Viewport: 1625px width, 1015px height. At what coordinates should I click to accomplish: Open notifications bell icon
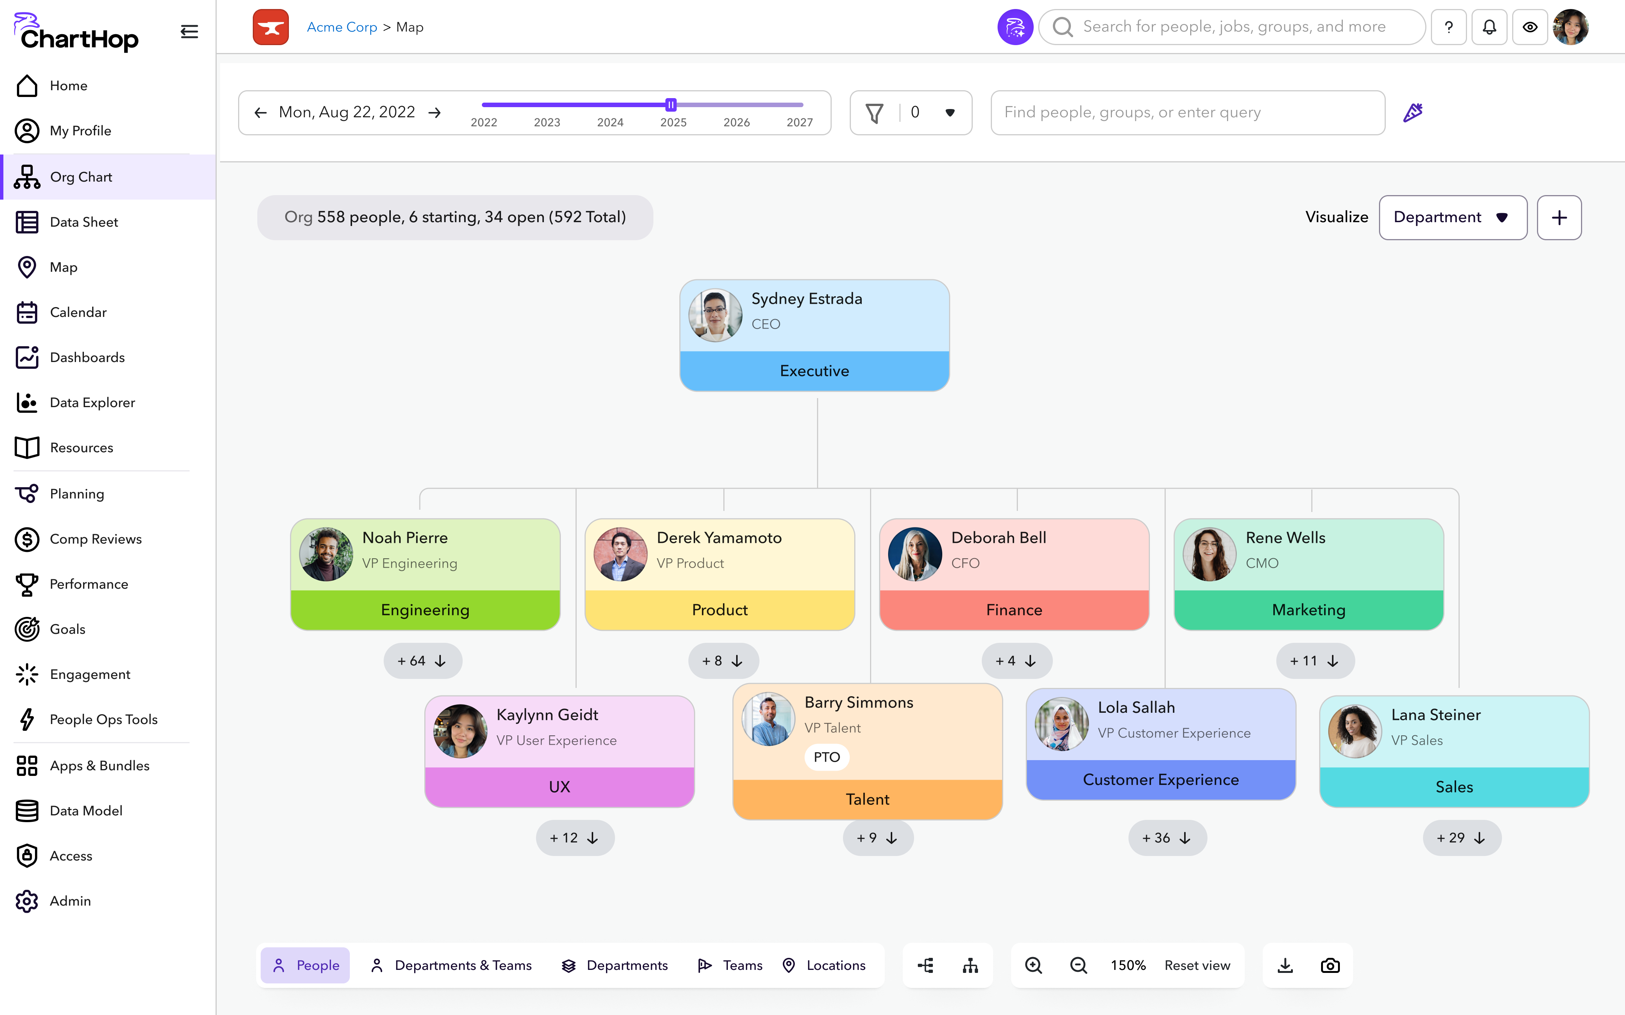click(1489, 27)
